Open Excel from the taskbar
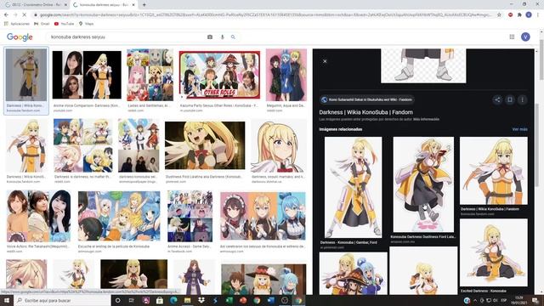This screenshot has height=306, width=544. pos(229,300)
